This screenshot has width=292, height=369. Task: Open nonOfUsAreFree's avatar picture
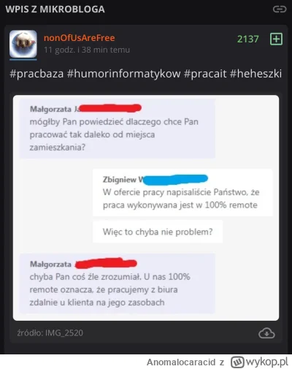pyautogui.click(x=23, y=44)
